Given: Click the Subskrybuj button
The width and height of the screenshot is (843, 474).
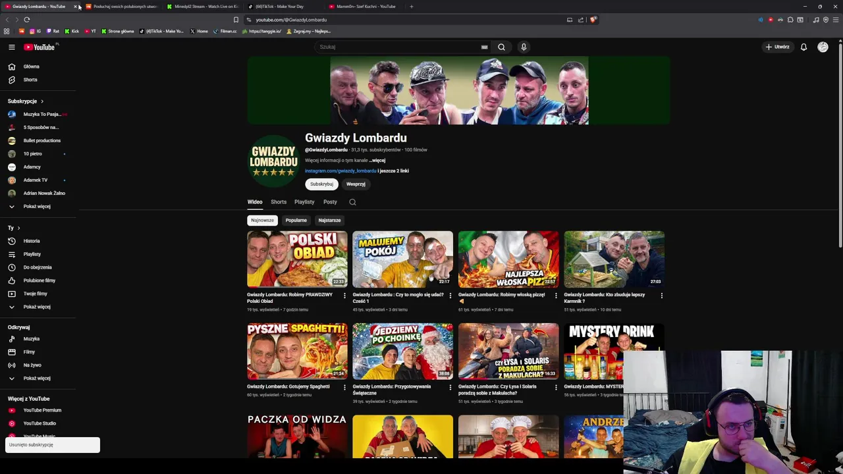Looking at the screenshot, I should [x=321, y=184].
